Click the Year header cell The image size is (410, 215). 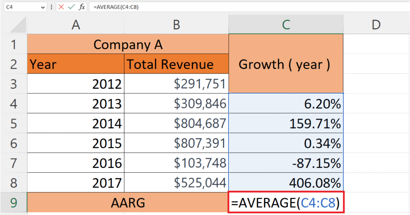(76, 64)
